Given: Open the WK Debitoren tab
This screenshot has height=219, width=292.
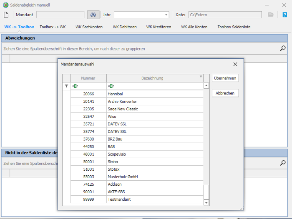Looking at the screenshot, I should [125, 27].
